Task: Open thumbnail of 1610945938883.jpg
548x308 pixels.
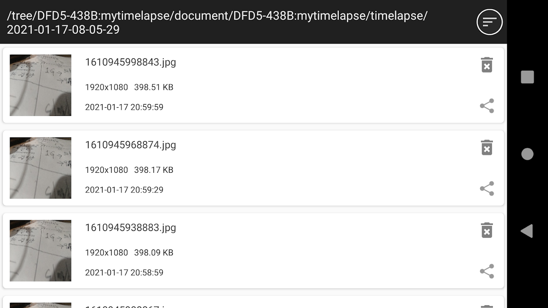Action: (40, 251)
